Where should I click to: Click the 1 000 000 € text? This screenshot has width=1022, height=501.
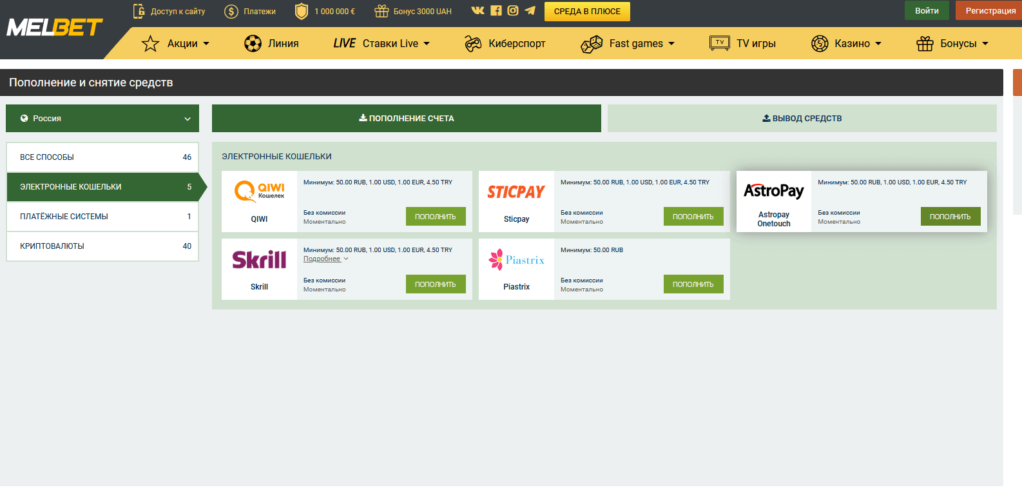coord(334,12)
